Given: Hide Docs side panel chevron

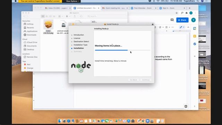Looking at the screenshot, I should point(195,106).
